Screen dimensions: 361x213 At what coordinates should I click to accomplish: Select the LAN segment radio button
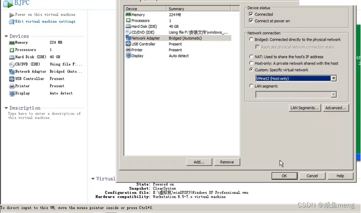point(251,86)
